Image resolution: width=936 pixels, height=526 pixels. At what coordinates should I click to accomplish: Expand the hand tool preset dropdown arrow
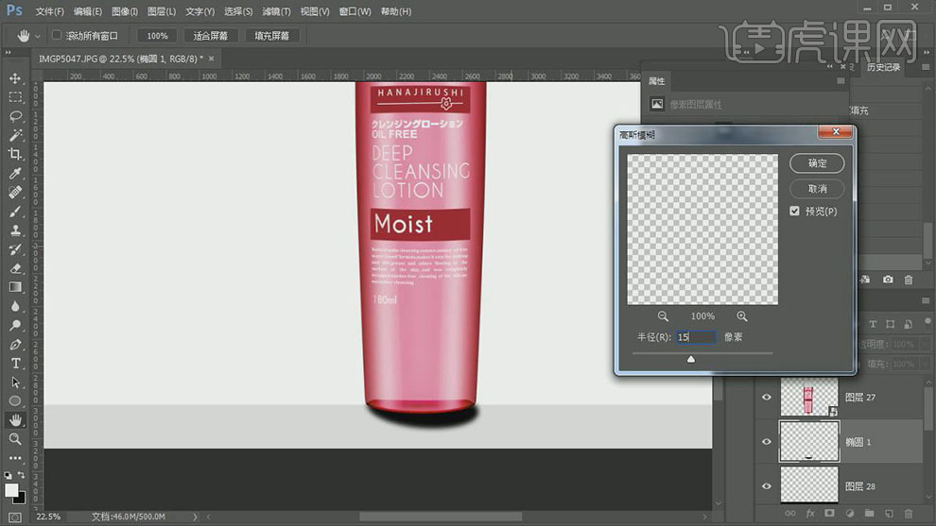pyautogui.click(x=38, y=36)
